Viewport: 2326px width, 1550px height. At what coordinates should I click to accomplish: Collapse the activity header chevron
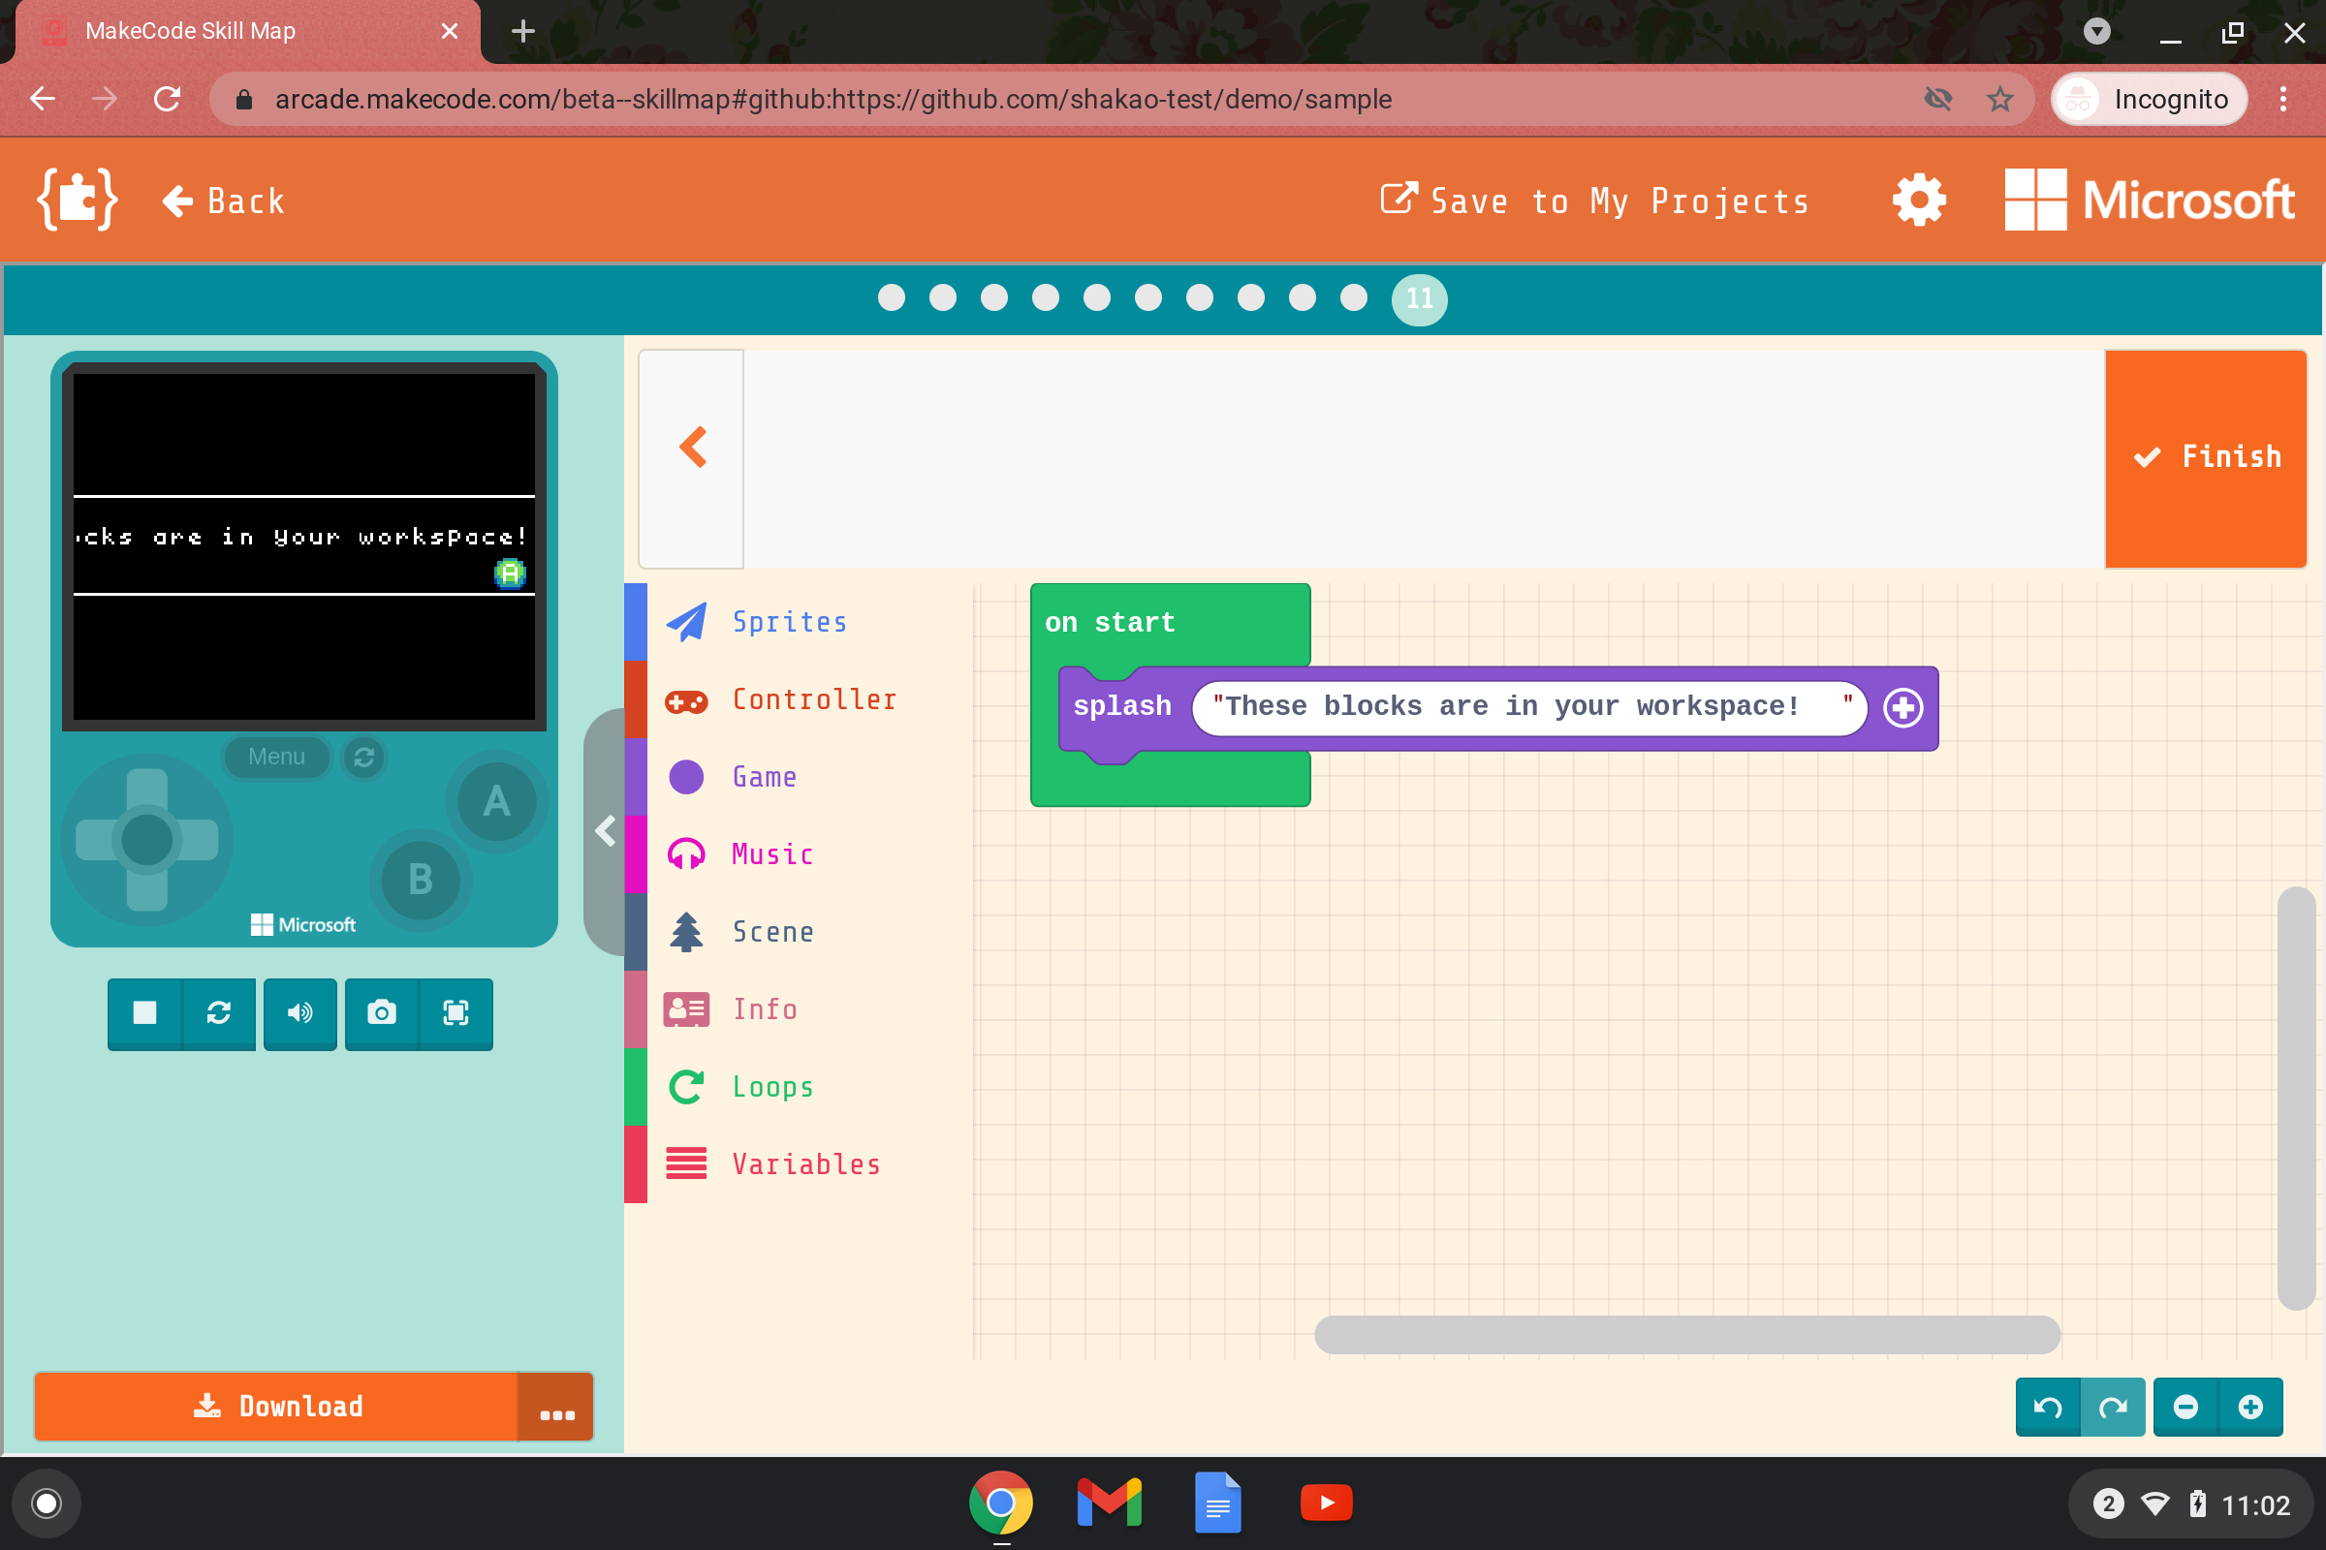[x=692, y=447]
